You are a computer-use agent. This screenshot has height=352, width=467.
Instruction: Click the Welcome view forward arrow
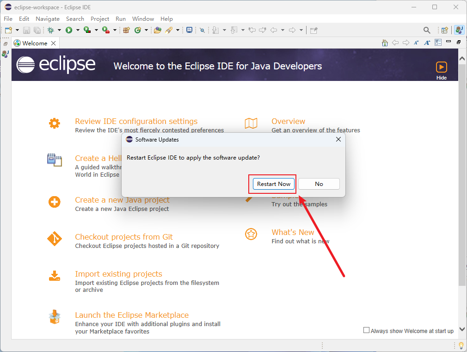(406, 43)
